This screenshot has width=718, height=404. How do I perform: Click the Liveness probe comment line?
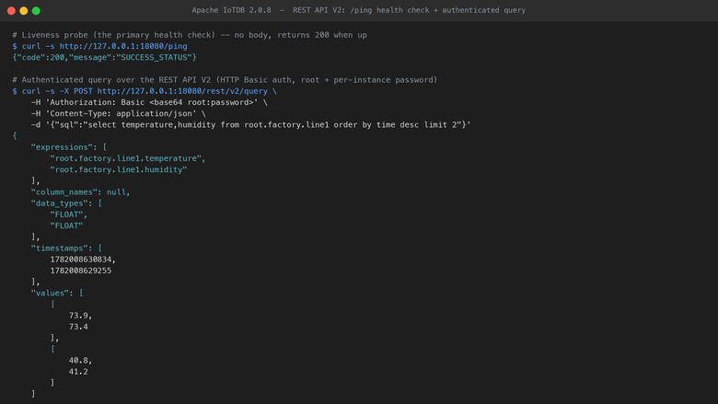190,35
